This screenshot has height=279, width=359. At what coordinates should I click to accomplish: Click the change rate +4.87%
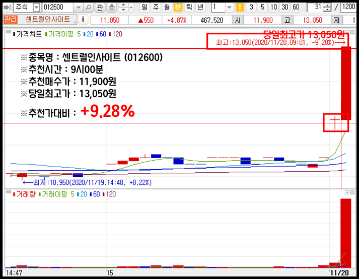177,20
